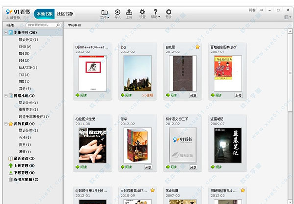This screenshot has width=294, height=204.
Task: Click the vertical scrollbar thumb
Action: (x=290, y=73)
